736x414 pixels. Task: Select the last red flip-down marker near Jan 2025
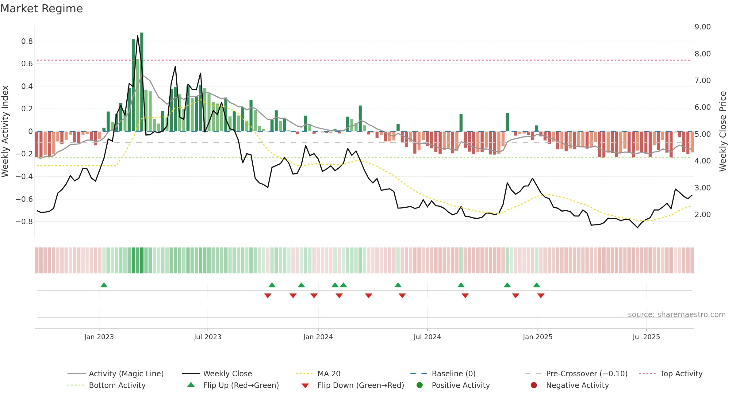click(541, 296)
